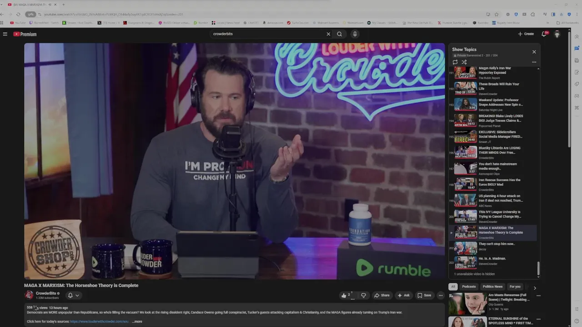Reload the page in the browser
Viewport: 582px width, 327px height.
(18, 15)
